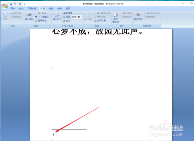
Task: Switch to the 视图 (View) tab
Action: tap(68, 9)
